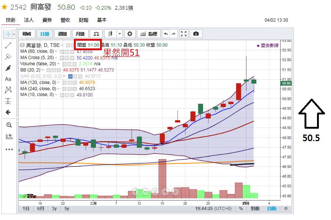Open dropdown arrow for MA (60, close, 0)
This screenshot has width=331, height=220.
click(x=56, y=52)
